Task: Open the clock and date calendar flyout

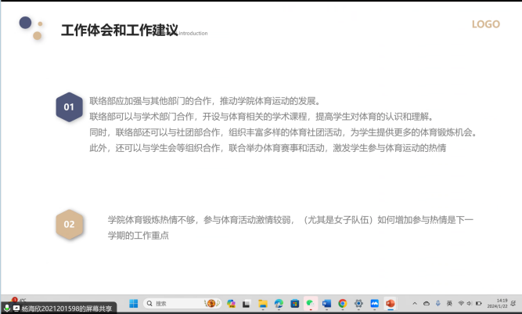Action: [502, 303]
